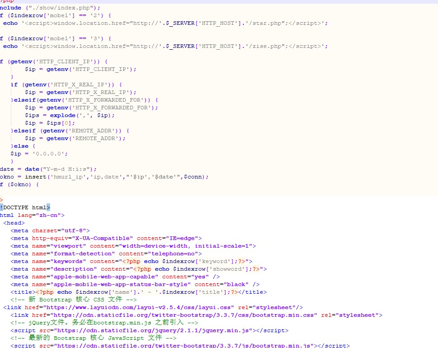This screenshot has width=438, height=348.
Task: Click the if ($okno) { line
Action: pyautogui.click(x=19, y=184)
